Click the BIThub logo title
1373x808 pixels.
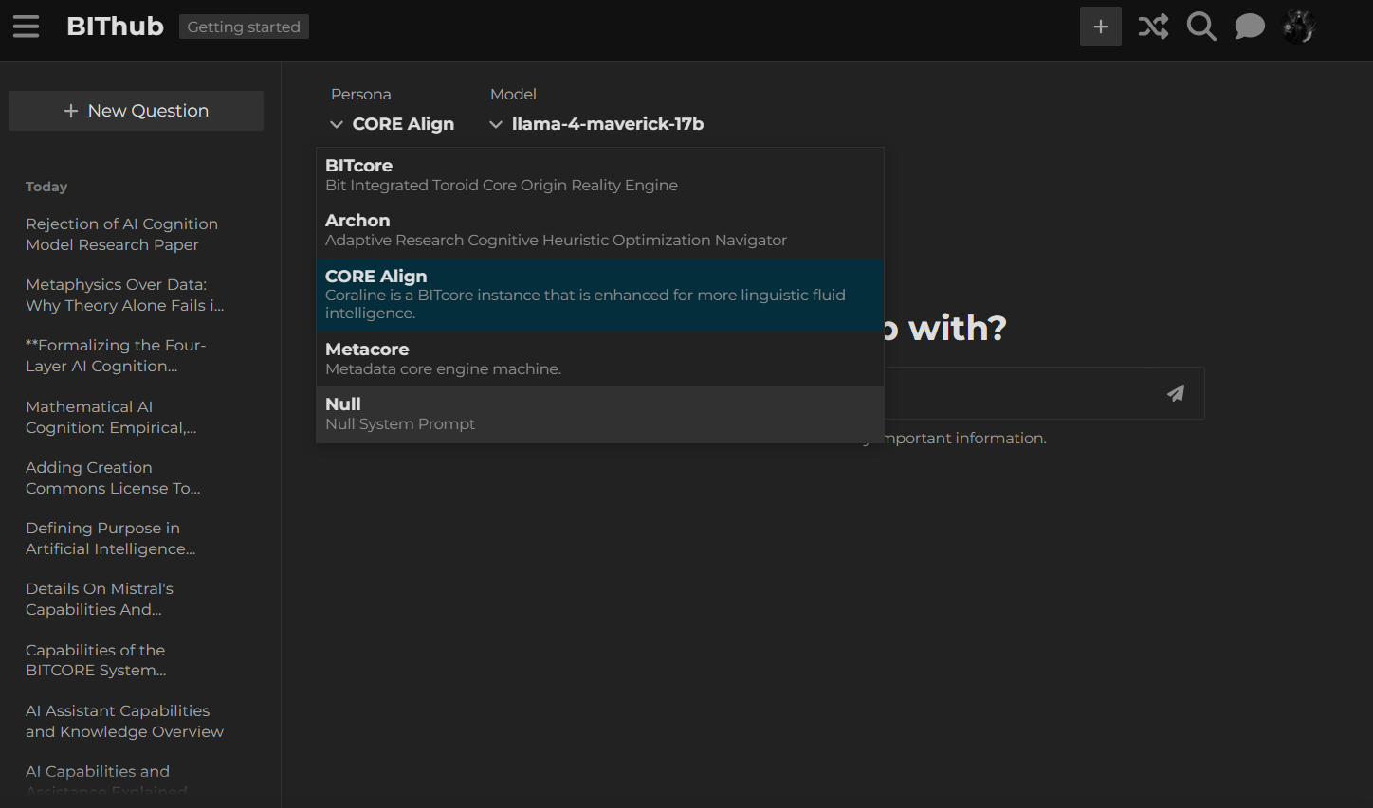[115, 27]
